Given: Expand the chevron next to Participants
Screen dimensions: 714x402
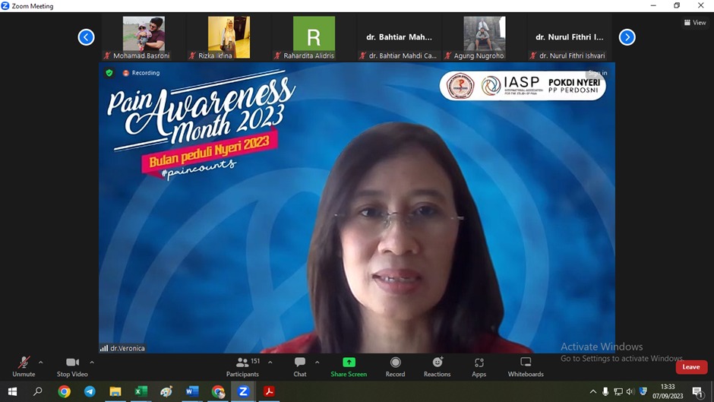Looking at the screenshot, I should pyautogui.click(x=270, y=362).
